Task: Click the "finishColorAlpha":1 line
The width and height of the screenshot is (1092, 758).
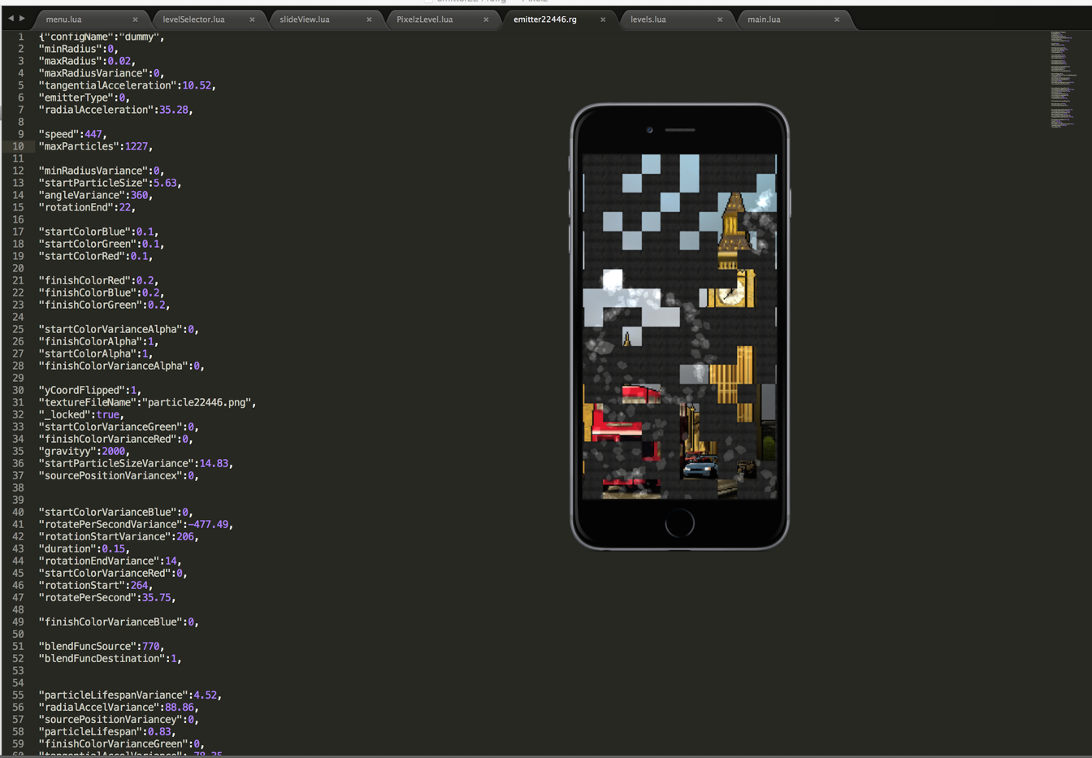Action: [98, 341]
